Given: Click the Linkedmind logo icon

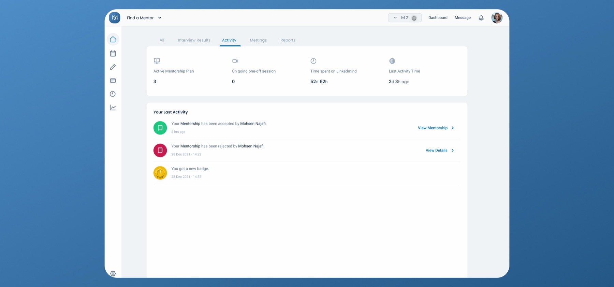Looking at the screenshot, I should pos(115,18).
